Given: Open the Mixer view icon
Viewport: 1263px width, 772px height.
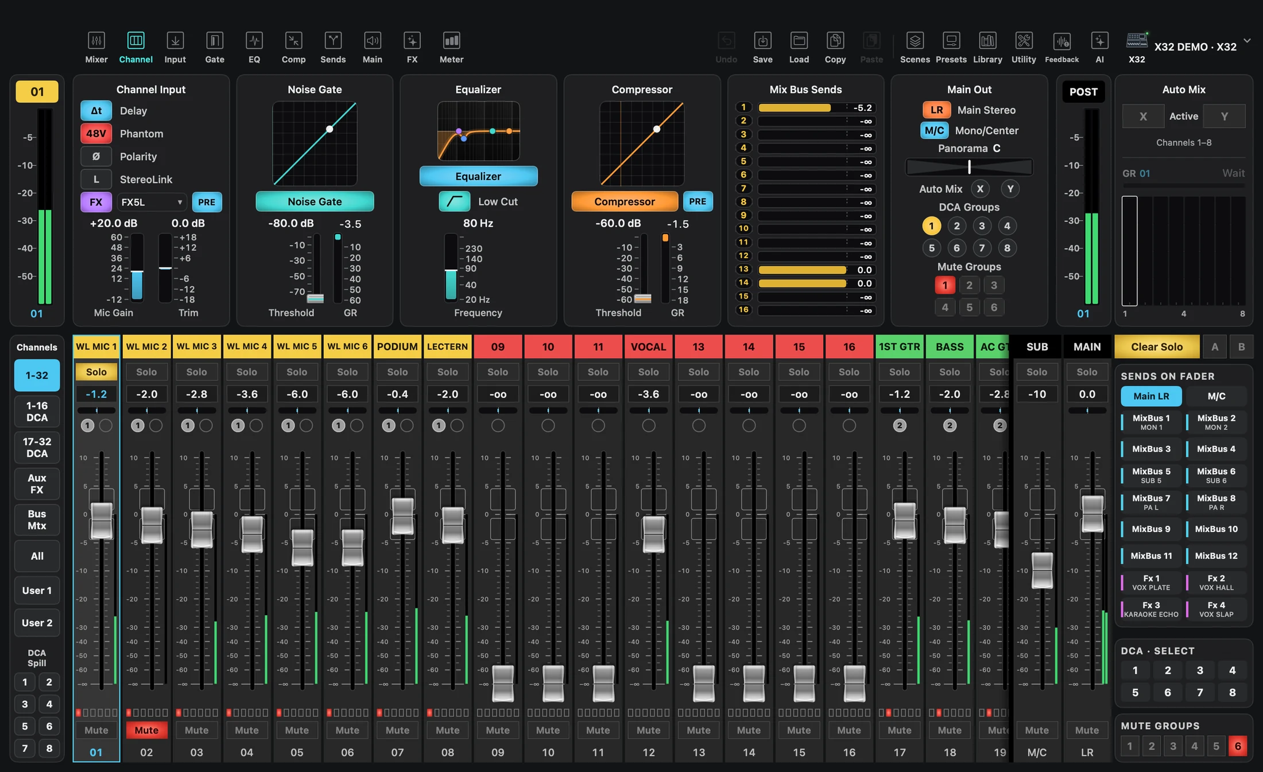Looking at the screenshot, I should 96,47.
